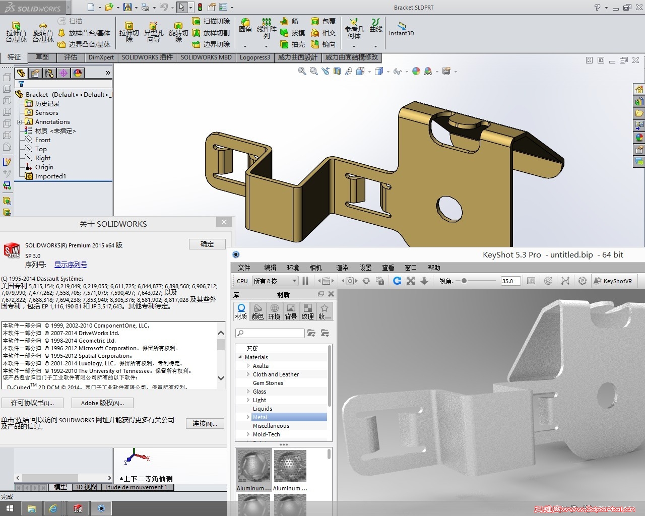Image resolution: width=645 pixels, height=516 pixels.
Task: Toggle the feature tree filter icon
Action: [22, 84]
